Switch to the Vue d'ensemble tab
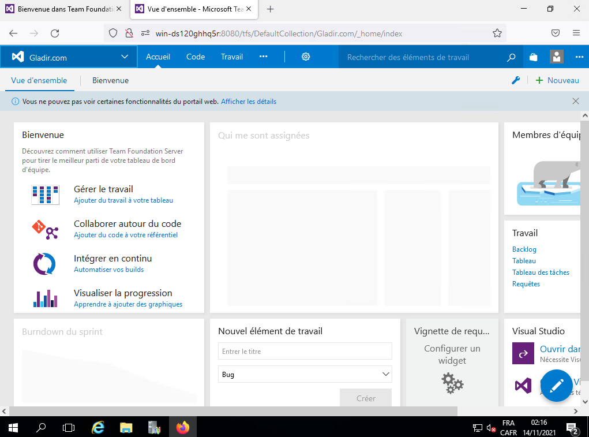This screenshot has height=437, width=589. pyautogui.click(x=39, y=80)
